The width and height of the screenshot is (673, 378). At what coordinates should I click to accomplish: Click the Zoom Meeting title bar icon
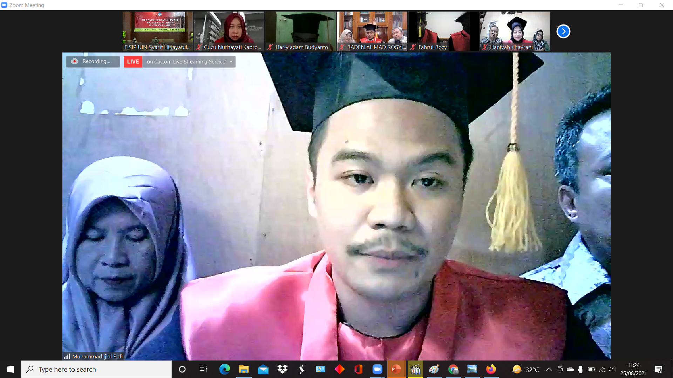4,5
